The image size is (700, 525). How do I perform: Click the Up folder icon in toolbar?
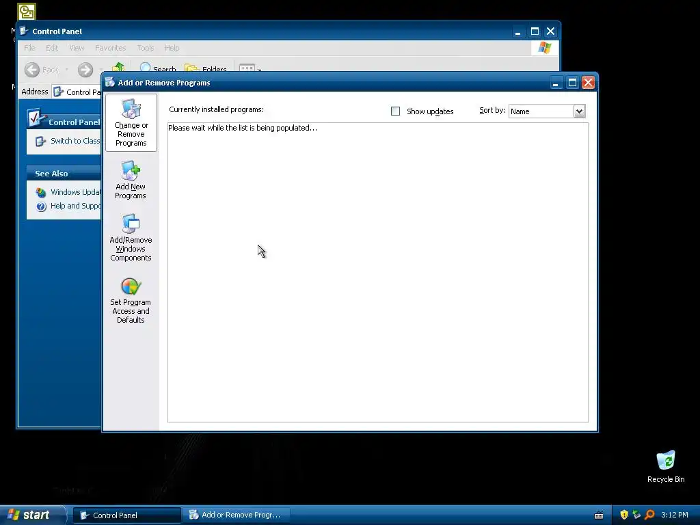(119, 67)
